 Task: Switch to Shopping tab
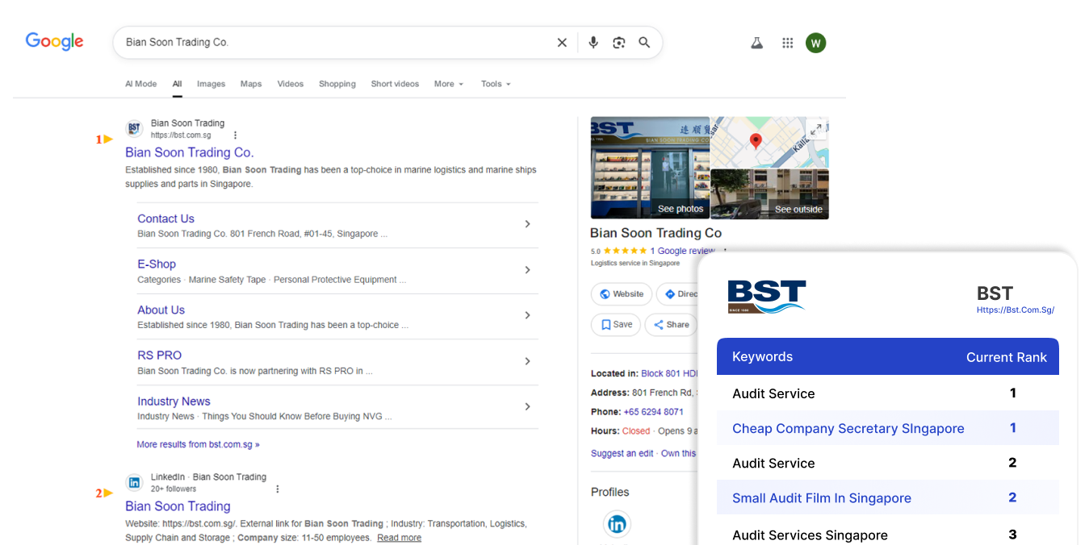pos(337,84)
